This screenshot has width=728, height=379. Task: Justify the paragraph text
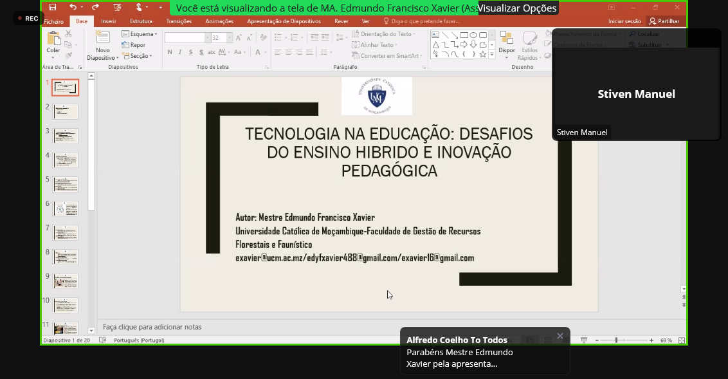[309, 53]
